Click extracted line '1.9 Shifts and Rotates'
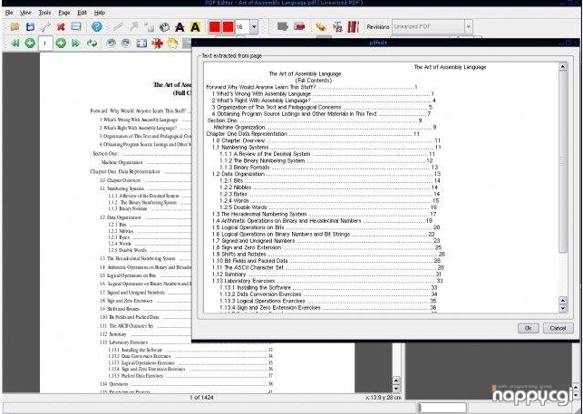583x414 pixels. (x=238, y=255)
